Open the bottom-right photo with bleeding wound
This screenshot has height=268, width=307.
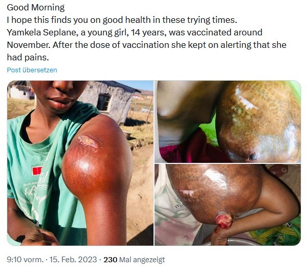(227, 205)
